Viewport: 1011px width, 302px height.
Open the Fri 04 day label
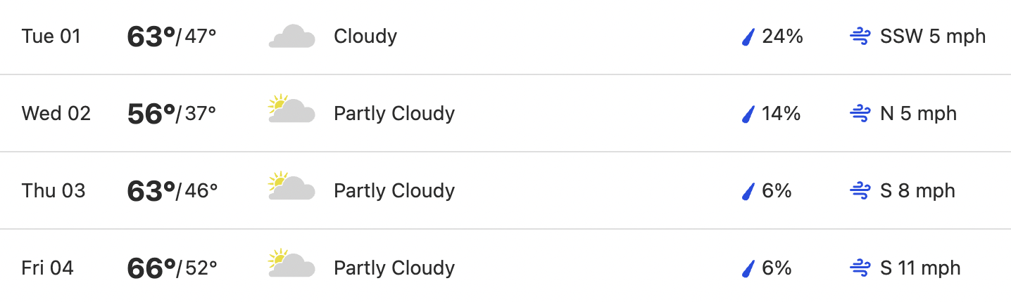(x=48, y=268)
